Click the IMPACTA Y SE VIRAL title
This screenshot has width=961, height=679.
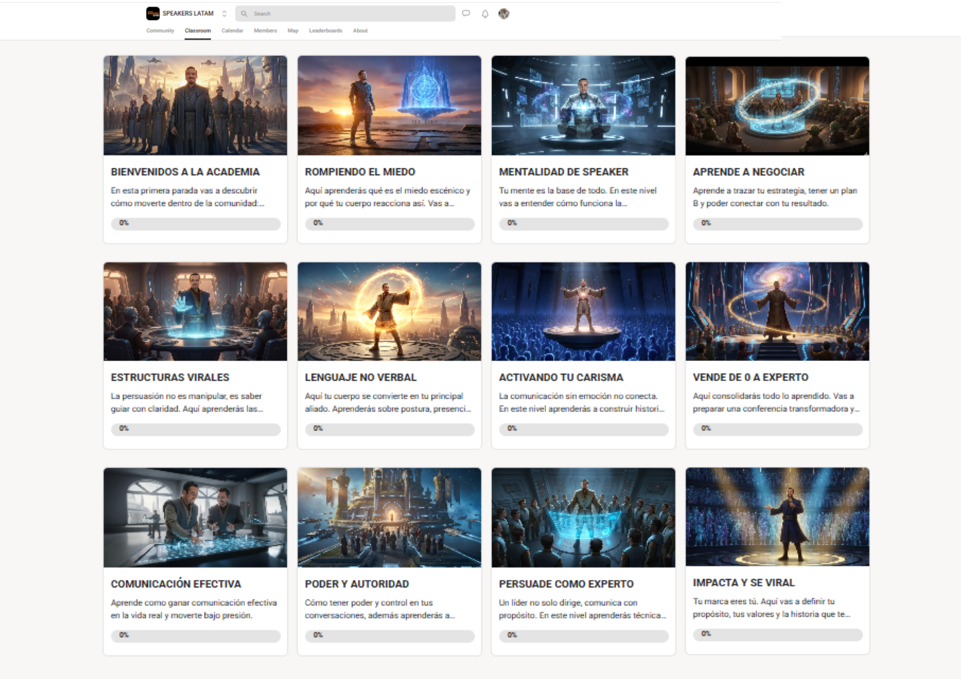click(x=743, y=583)
